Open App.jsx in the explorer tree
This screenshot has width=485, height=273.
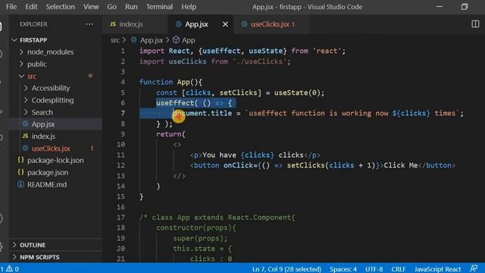click(43, 124)
